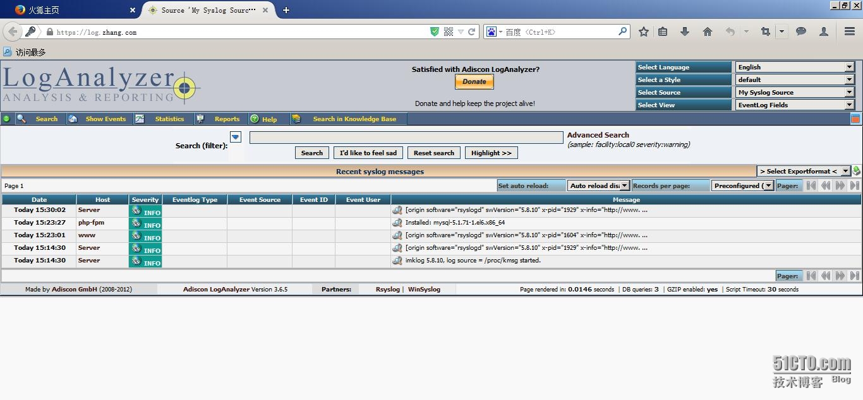Go to last page in bottom pager
Image resolution: width=863 pixels, height=400 pixels.
pos(855,276)
